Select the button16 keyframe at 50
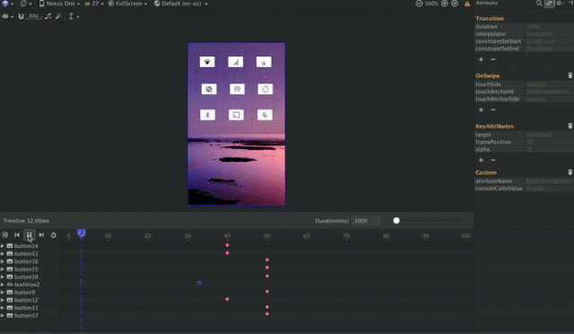Viewport: 574px width, 334px height. point(267,260)
